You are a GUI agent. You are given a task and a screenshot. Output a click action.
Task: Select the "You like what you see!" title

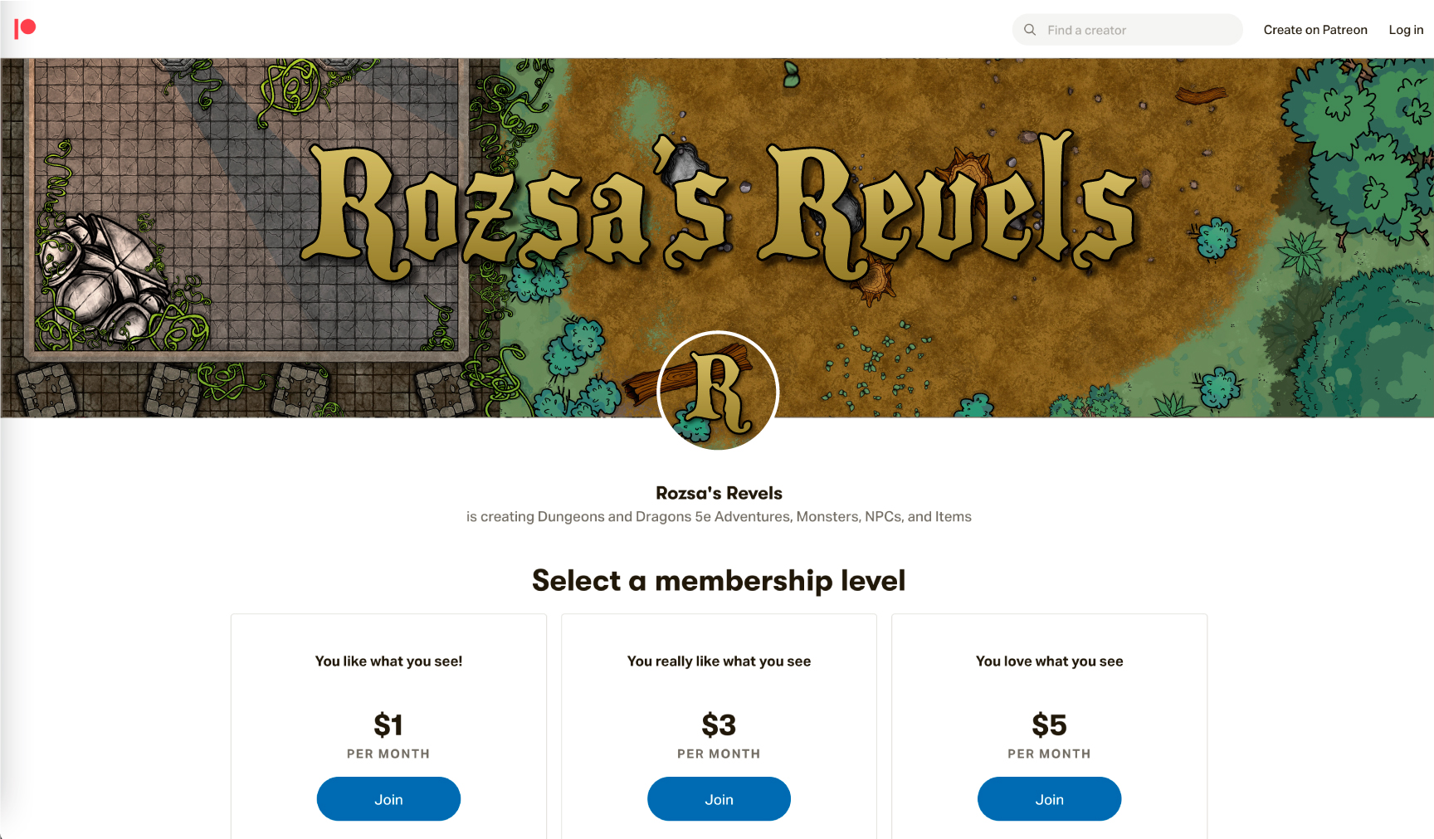coord(388,661)
